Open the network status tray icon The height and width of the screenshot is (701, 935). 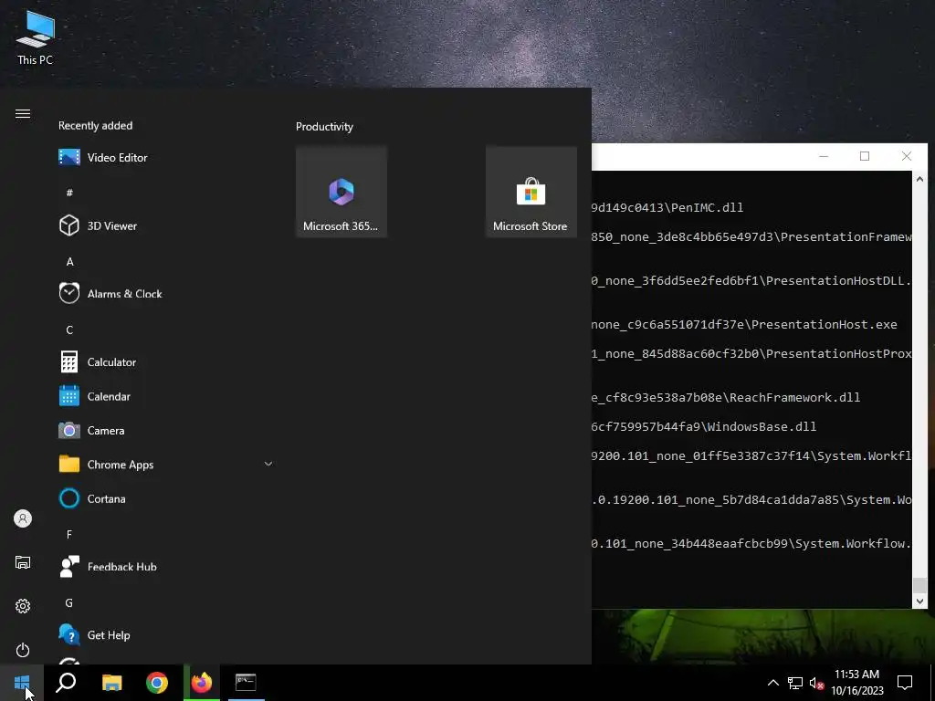[x=795, y=683]
